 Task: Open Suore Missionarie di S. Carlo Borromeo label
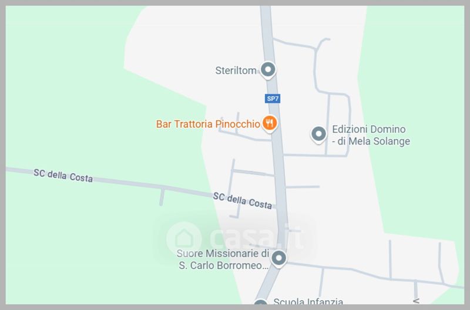[223, 260]
